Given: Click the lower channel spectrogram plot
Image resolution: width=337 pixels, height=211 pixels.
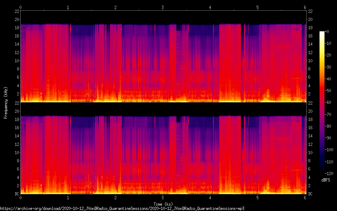Looking at the screenshot, I should 164,148.
